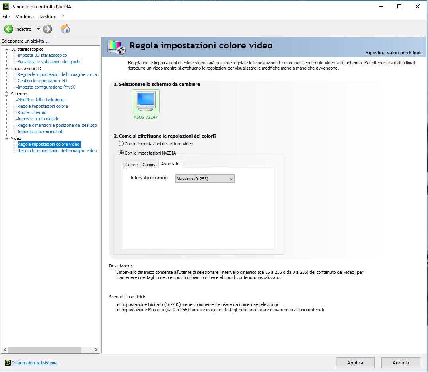Collapse the Impostazioni 3D tree node
The width and height of the screenshot is (428, 372).
tap(6, 68)
